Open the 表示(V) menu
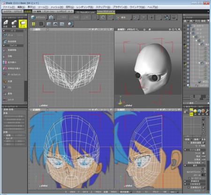 tap(31, 7)
